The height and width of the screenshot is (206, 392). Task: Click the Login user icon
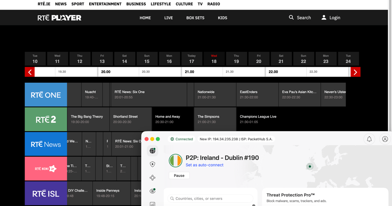click(324, 18)
